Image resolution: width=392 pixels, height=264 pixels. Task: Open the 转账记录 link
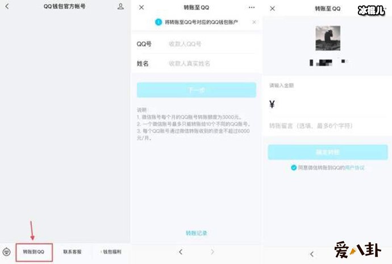click(197, 233)
